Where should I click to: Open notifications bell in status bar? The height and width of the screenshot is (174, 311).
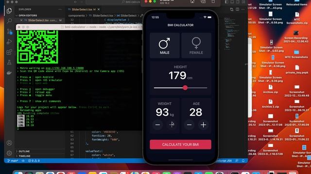[x=243, y=161]
